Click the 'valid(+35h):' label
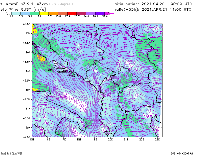 (x=127, y=10)
